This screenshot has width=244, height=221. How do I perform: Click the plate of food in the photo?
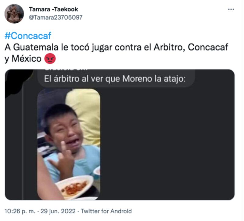(x=74, y=187)
